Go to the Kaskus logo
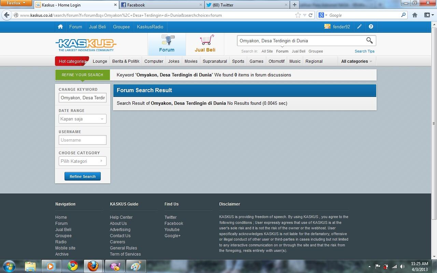Viewport: 437px width, 273px height. [86, 45]
